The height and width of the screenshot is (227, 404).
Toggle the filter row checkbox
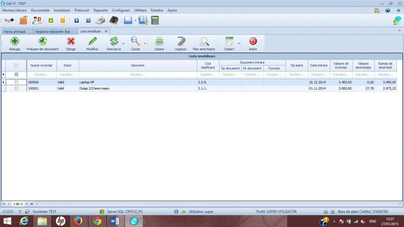pos(16,74)
